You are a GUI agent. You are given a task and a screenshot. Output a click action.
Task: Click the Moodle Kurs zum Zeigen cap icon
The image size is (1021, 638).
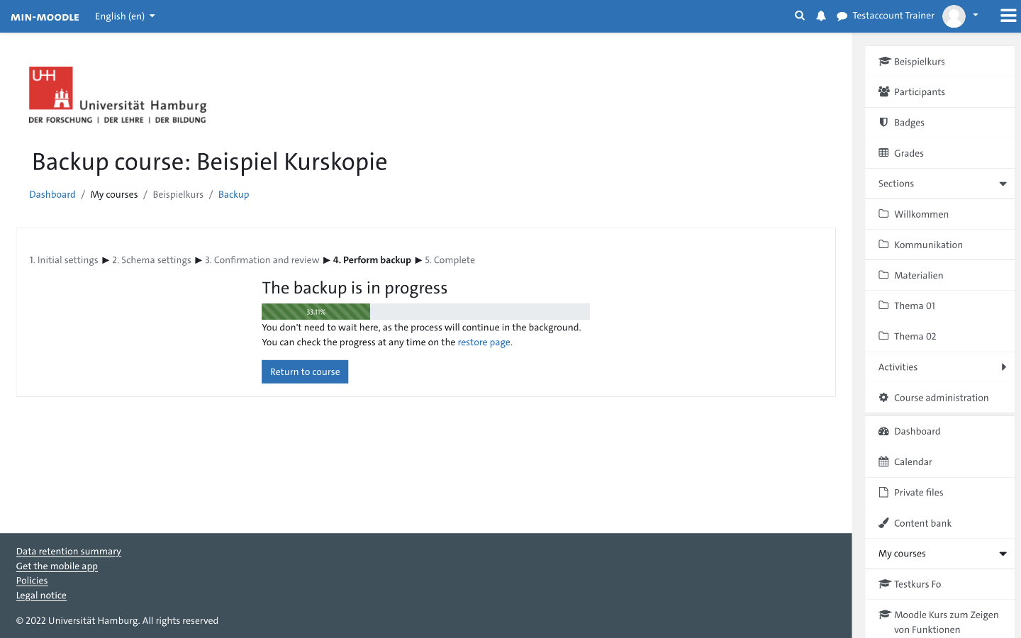coord(884,614)
